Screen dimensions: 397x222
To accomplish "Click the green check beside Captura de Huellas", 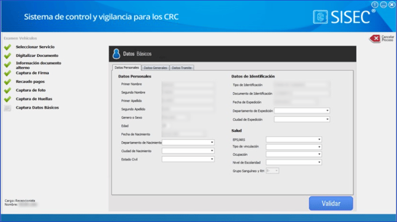I will (x=8, y=99).
